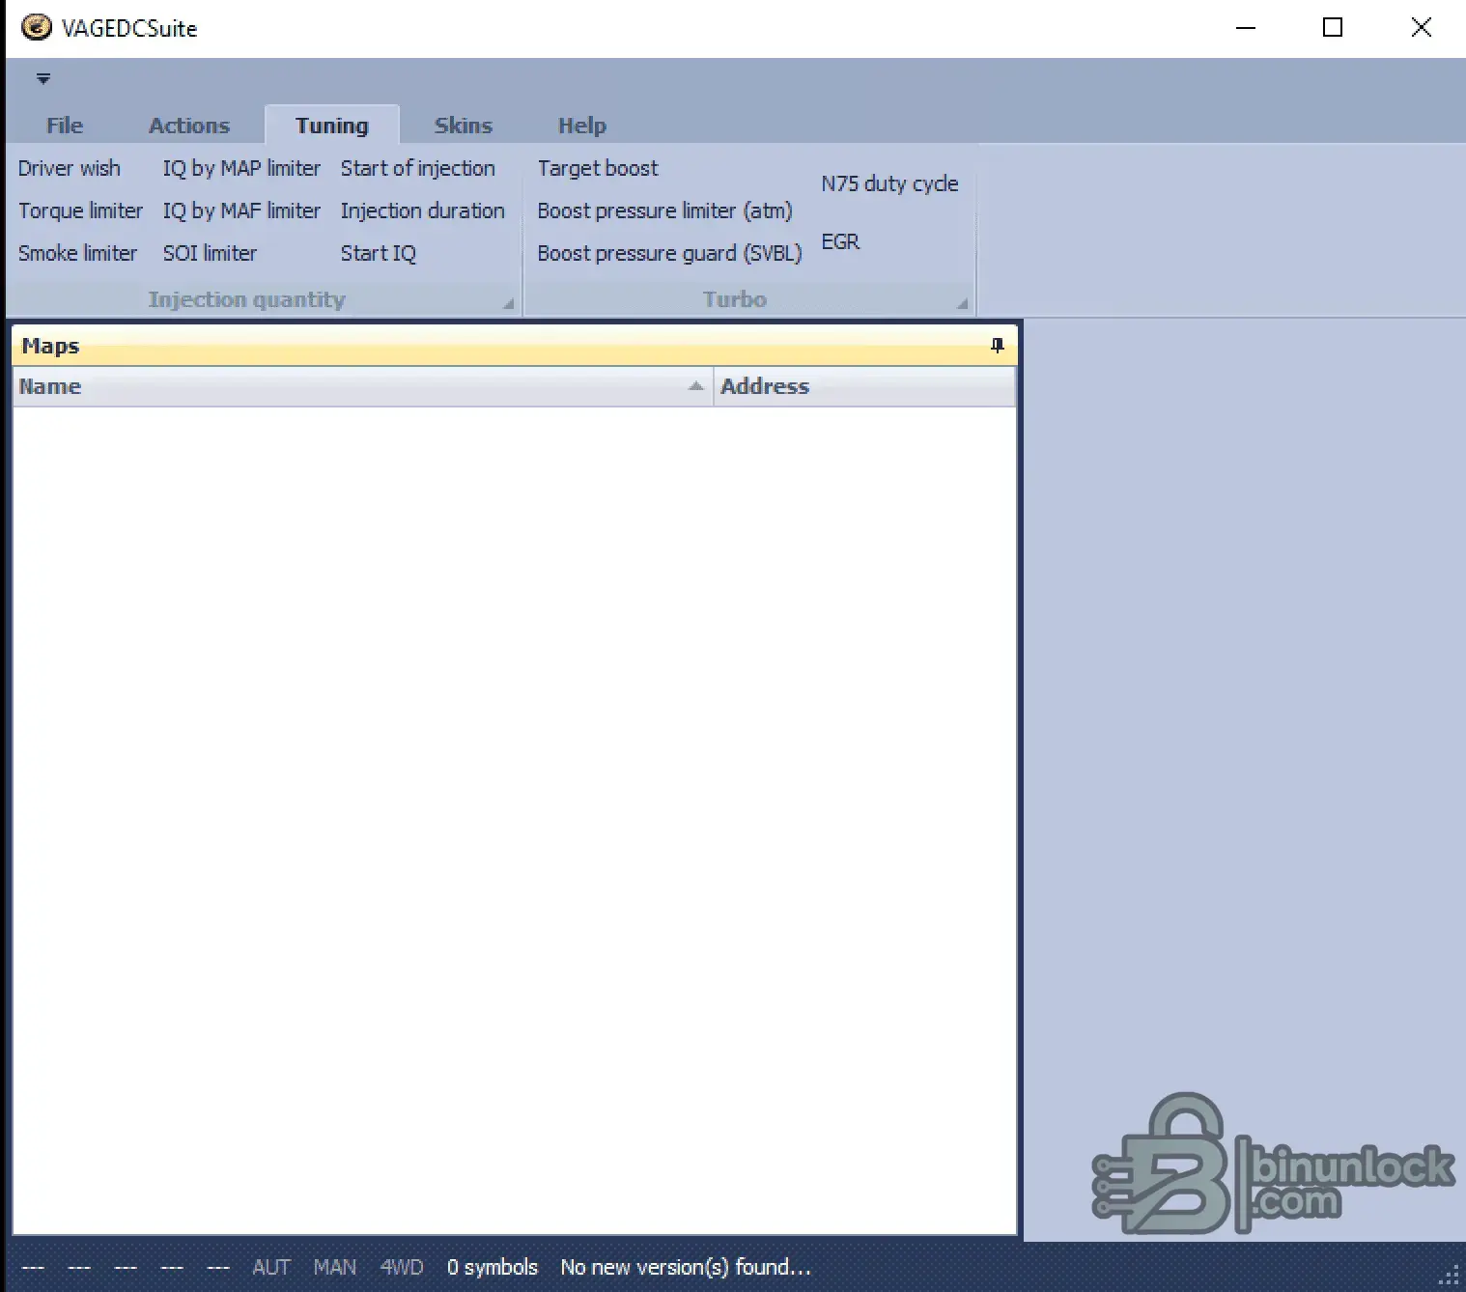Click the MAN status bar indicator

click(334, 1267)
